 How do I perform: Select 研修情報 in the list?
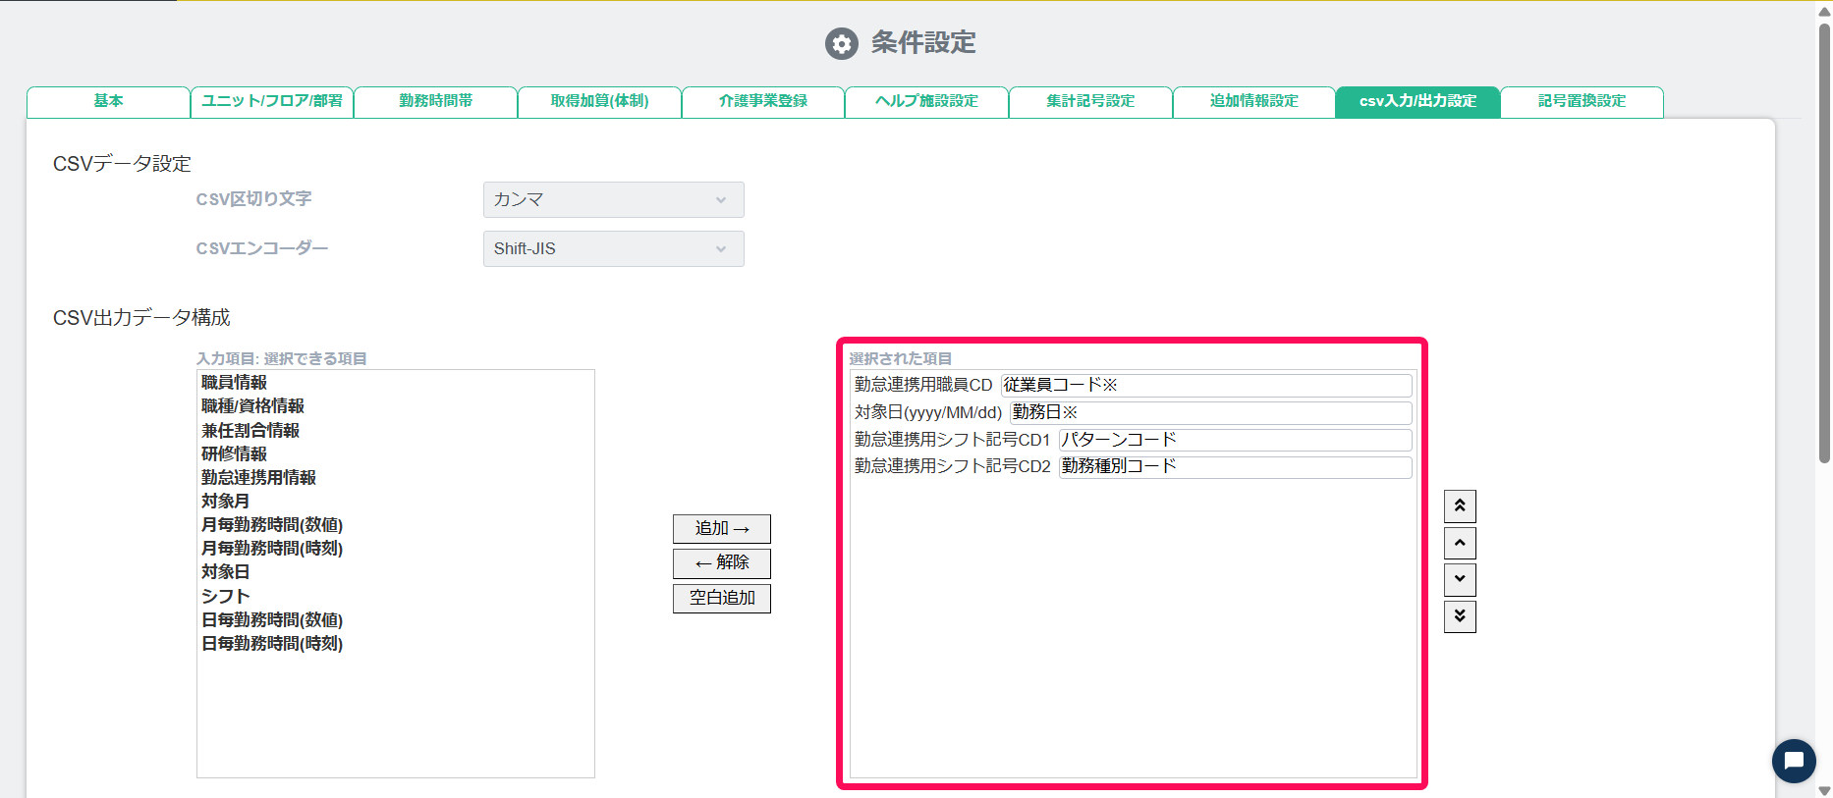(x=234, y=453)
